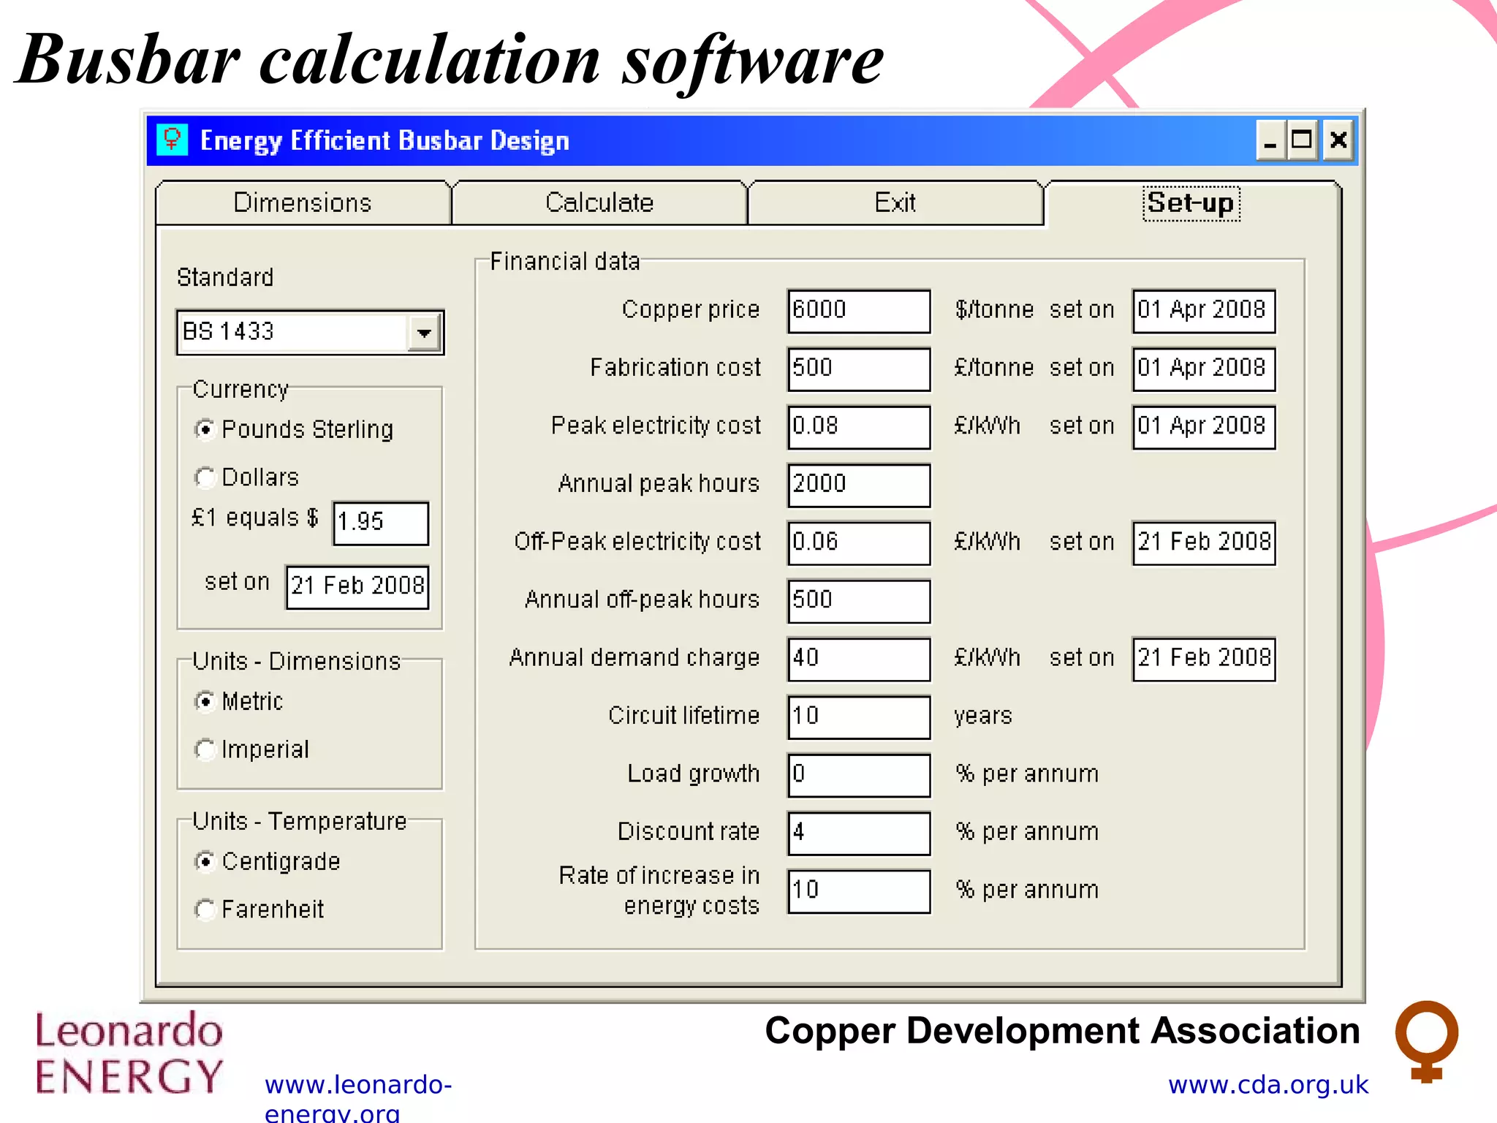Click the Energy Efficient Busbar Design title icon
The image size is (1497, 1123).
tap(173, 140)
